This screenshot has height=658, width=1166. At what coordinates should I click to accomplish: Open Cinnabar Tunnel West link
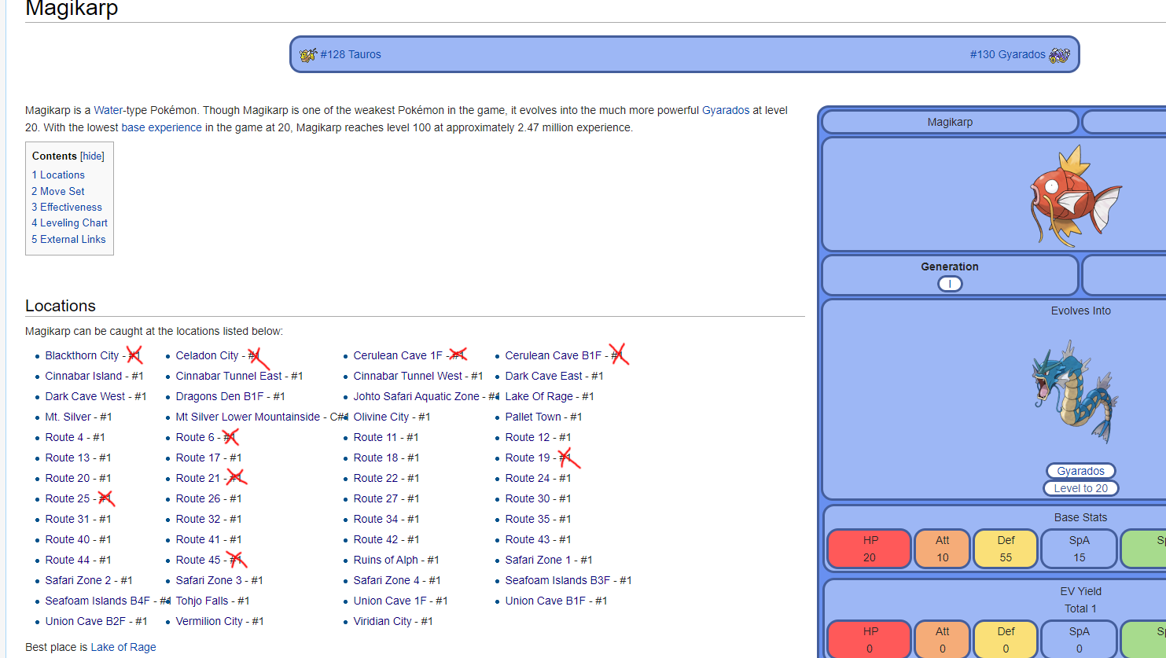(408, 376)
